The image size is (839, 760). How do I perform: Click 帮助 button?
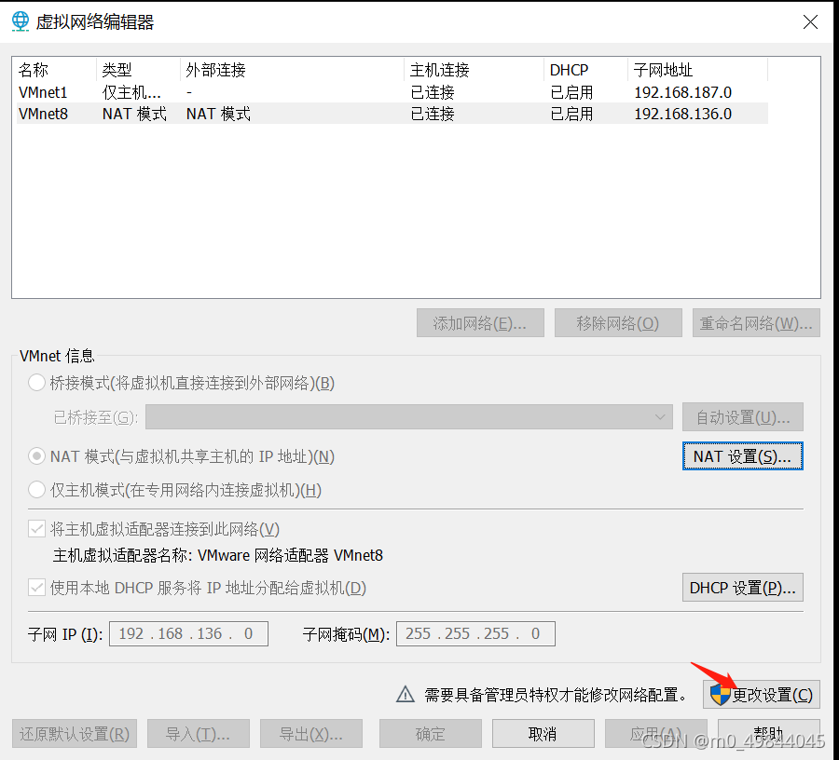(x=769, y=734)
